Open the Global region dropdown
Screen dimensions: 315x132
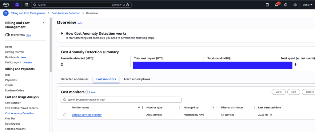pyautogui.click(x=307, y=5)
